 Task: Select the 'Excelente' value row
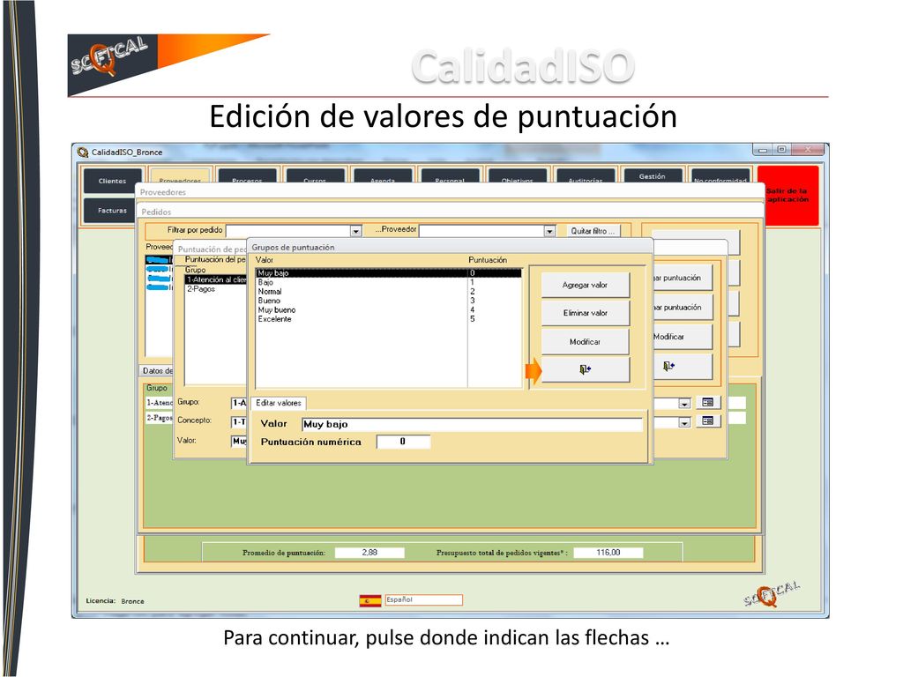[x=389, y=319]
